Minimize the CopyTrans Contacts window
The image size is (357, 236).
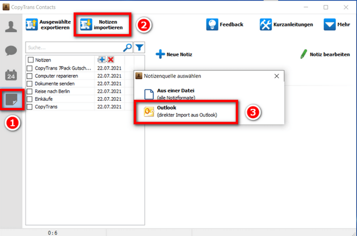click(306, 7)
